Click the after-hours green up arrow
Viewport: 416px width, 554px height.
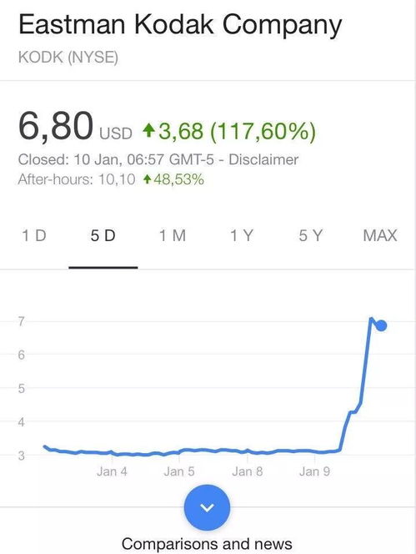click(x=148, y=180)
